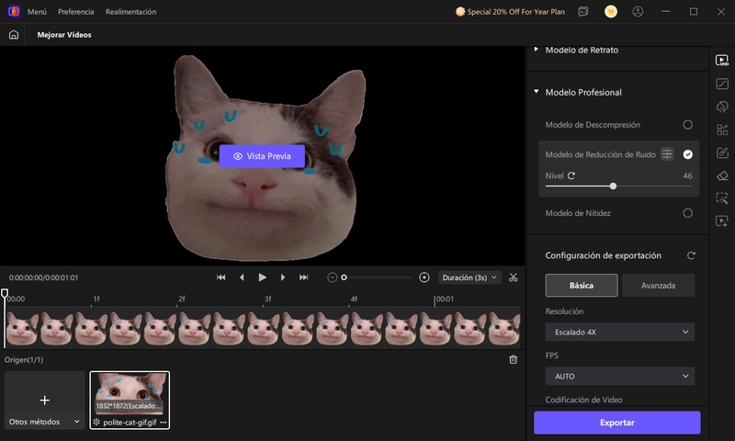This screenshot has width=735, height=441.
Task: Click the Origen(1/1) label
Action: (x=24, y=360)
